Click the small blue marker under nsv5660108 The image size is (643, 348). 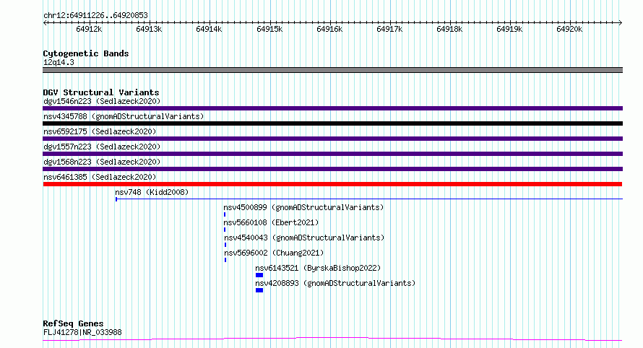coord(225,230)
